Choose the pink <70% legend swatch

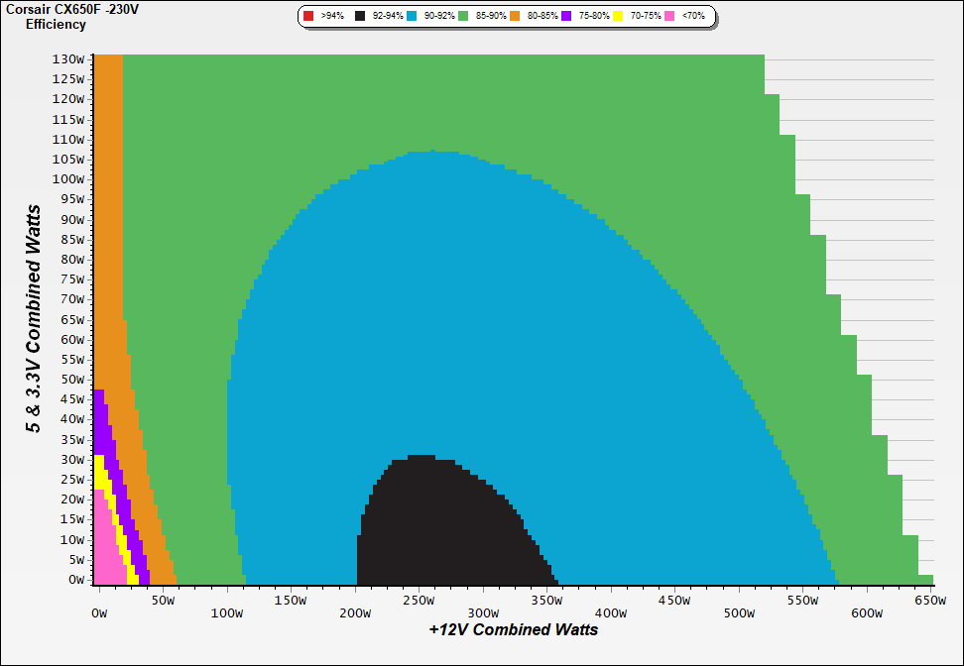coord(668,17)
